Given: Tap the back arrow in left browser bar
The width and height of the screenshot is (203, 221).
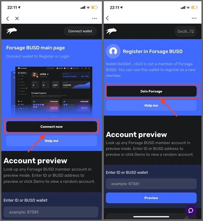Looking at the screenshot, I should click(x=8, y=18).
